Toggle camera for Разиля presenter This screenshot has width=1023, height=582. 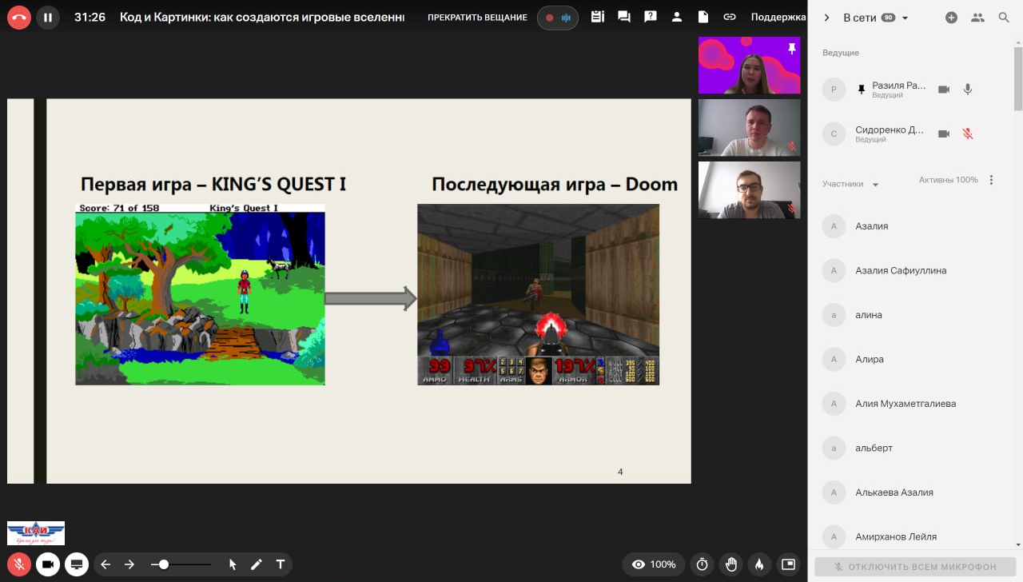(944, 90)
